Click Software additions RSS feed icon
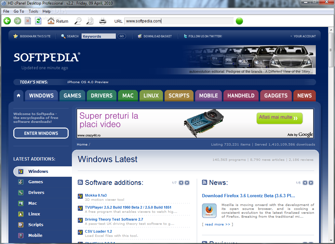The image size is (335, 244). click(x=80, y=182)
